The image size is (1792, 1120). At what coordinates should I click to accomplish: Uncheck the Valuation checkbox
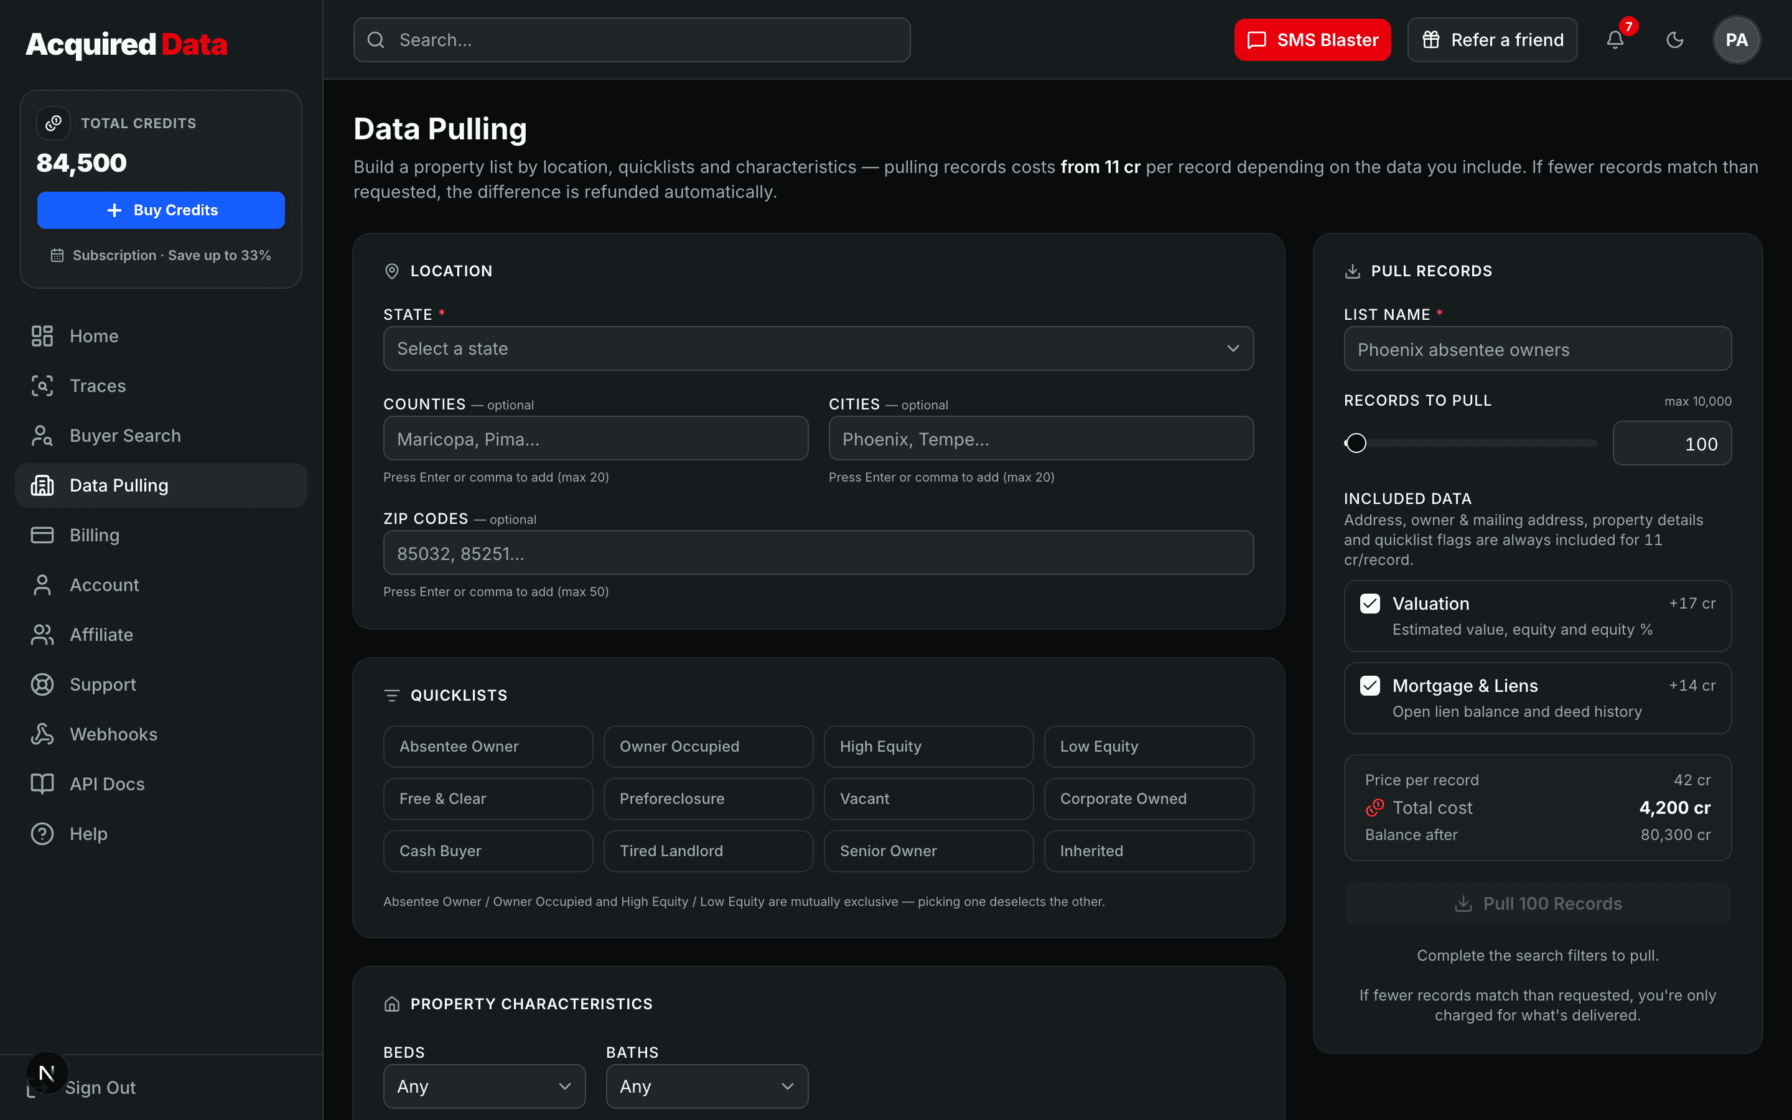1370,604
